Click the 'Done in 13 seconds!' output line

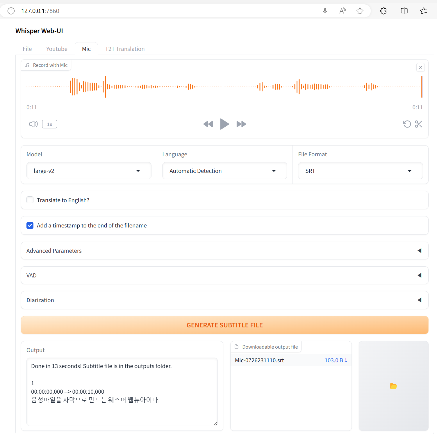[101, 366]
